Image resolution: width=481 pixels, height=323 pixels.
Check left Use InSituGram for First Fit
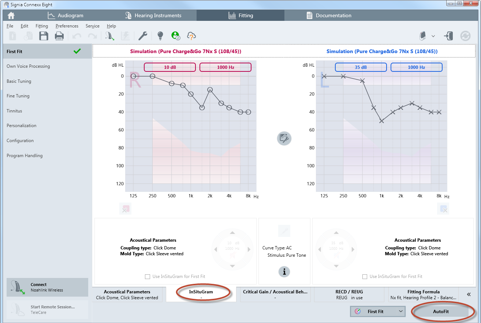coord(365,276)
